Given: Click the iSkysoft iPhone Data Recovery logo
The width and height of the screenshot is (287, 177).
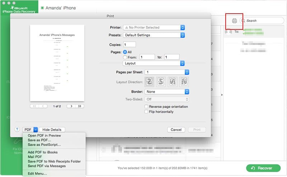Looking at the screenshot, I should (19, 10).
